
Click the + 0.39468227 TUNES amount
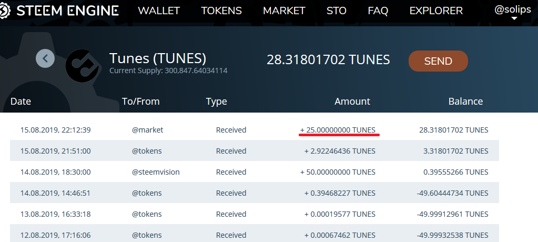[340, 193]
